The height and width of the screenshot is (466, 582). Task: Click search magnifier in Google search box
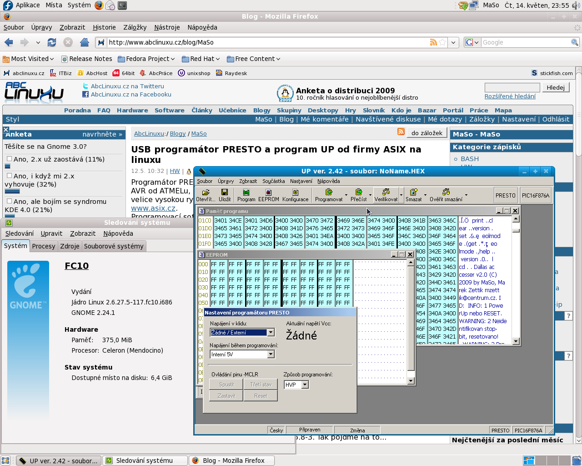tap(575, 42)
